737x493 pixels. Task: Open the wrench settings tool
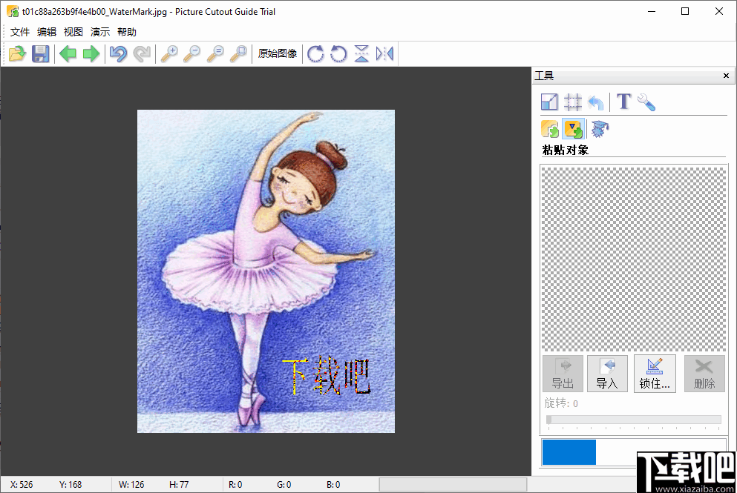click(646, 102)
